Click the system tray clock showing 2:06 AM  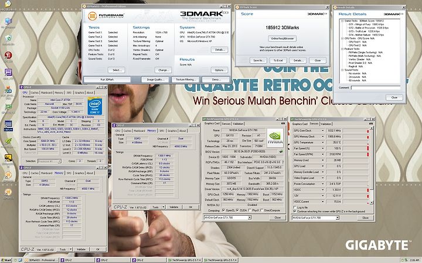coord(415,260)
